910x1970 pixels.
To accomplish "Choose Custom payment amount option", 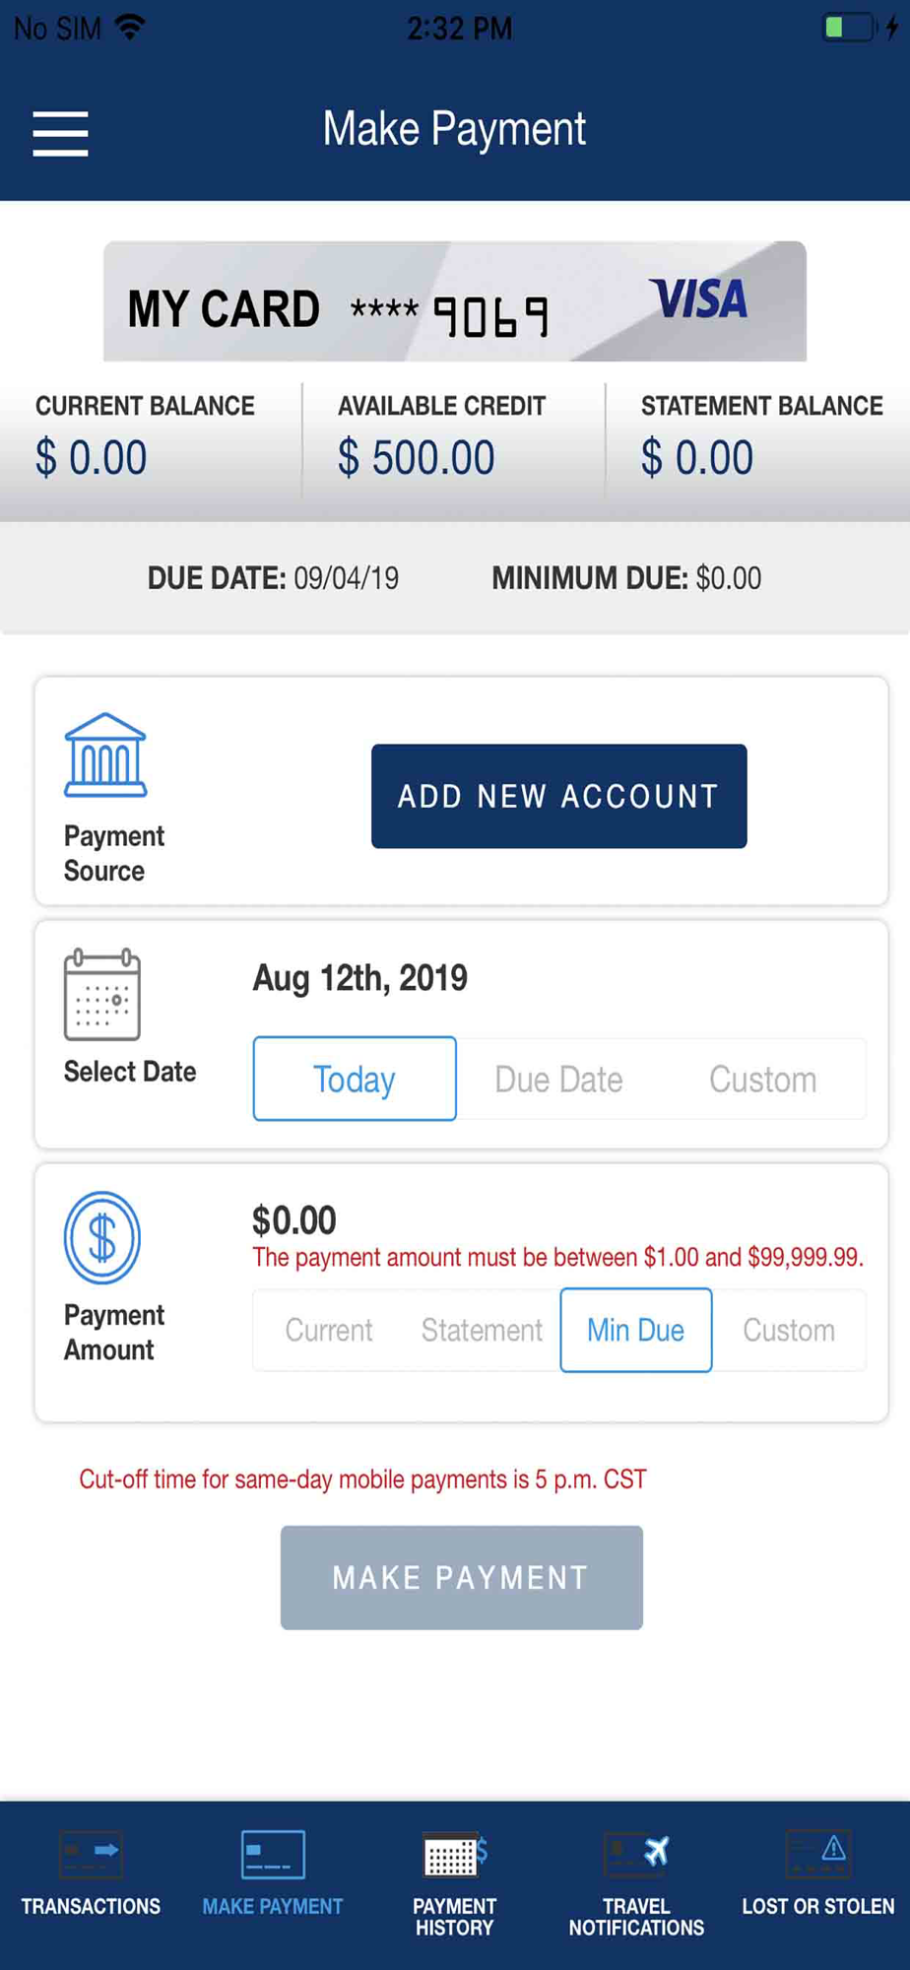I will [789, 1331].
